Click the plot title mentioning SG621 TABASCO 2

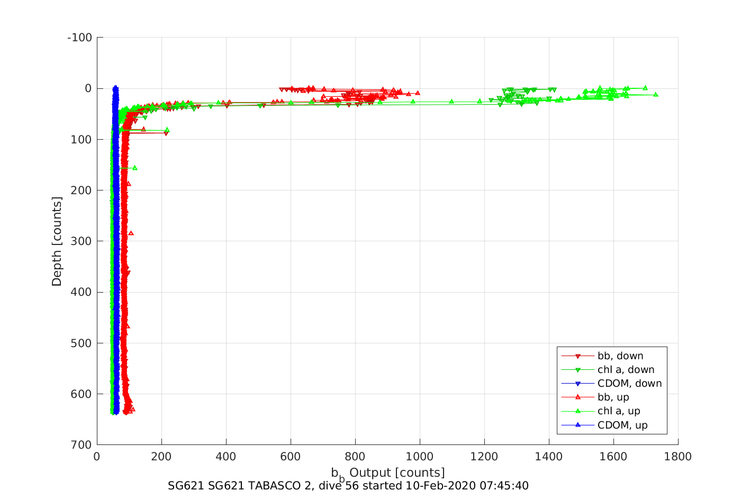(x=348, y=486)
